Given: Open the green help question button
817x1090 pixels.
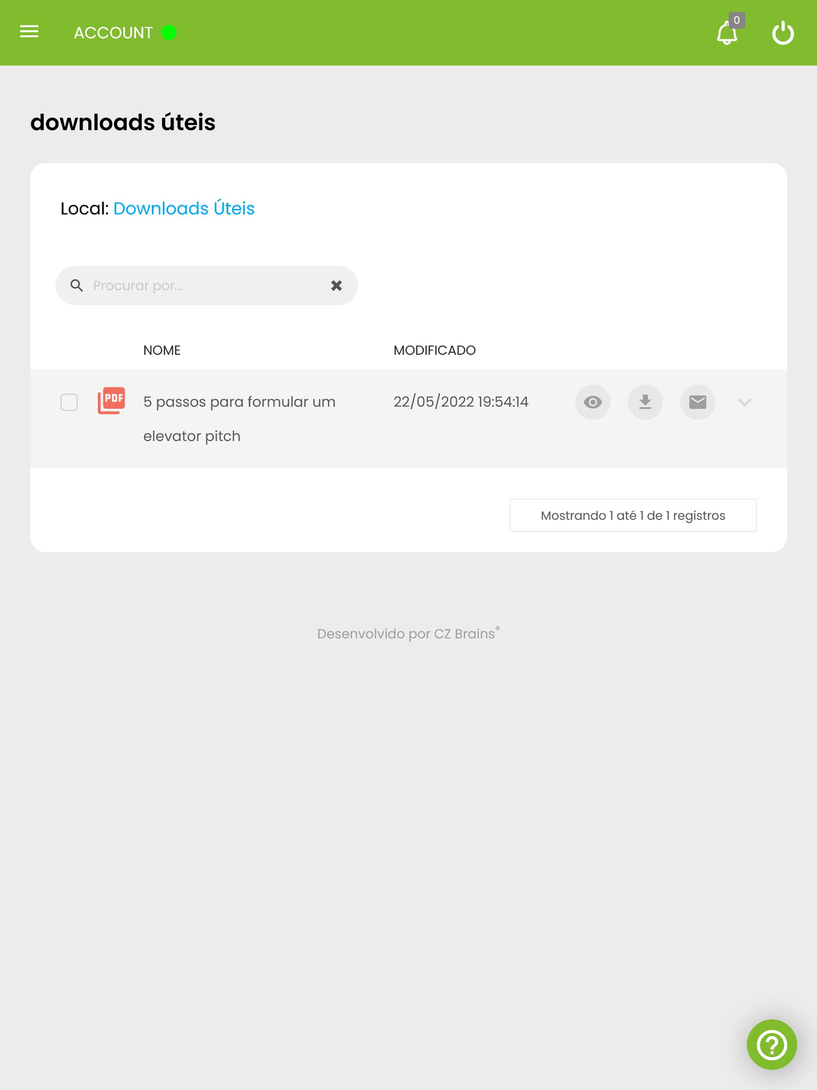Looking at the screenshot, I should coord(772,1045).
